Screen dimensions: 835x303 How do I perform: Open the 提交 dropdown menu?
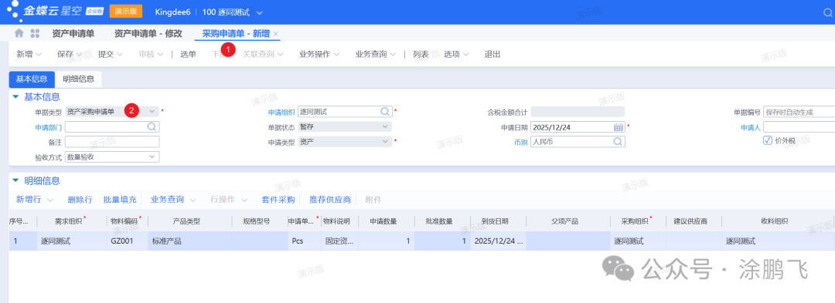tap(111, 54)
